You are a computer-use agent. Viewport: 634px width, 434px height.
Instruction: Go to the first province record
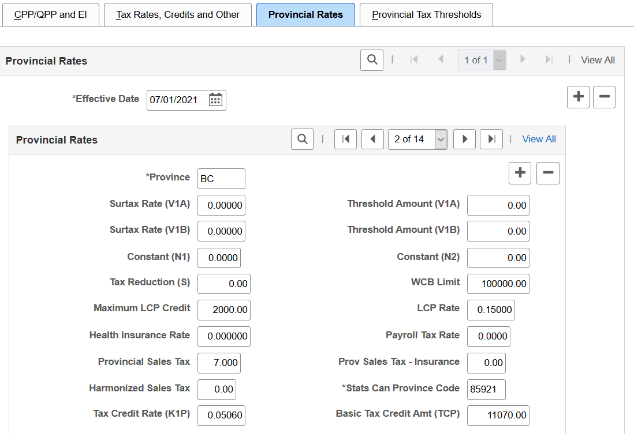(x=345, y=139)
